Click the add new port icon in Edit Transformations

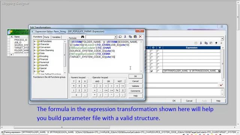(x=196, y=43)
